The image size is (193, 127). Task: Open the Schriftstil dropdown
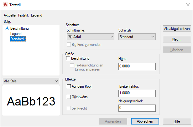137,37
